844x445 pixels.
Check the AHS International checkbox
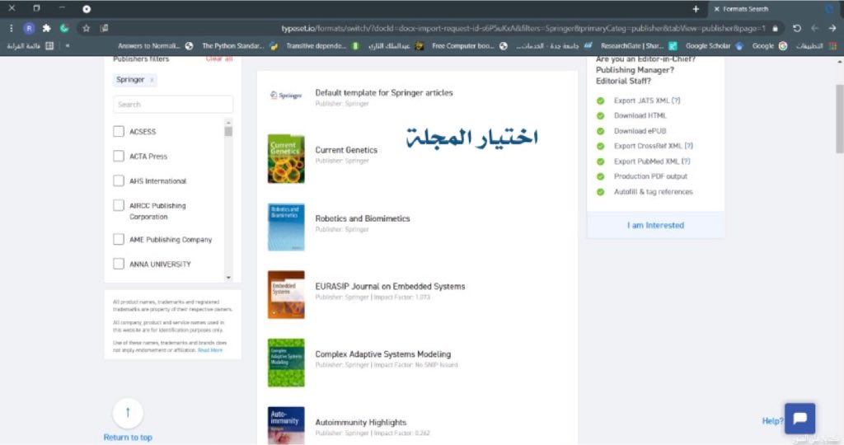point(119,180)
